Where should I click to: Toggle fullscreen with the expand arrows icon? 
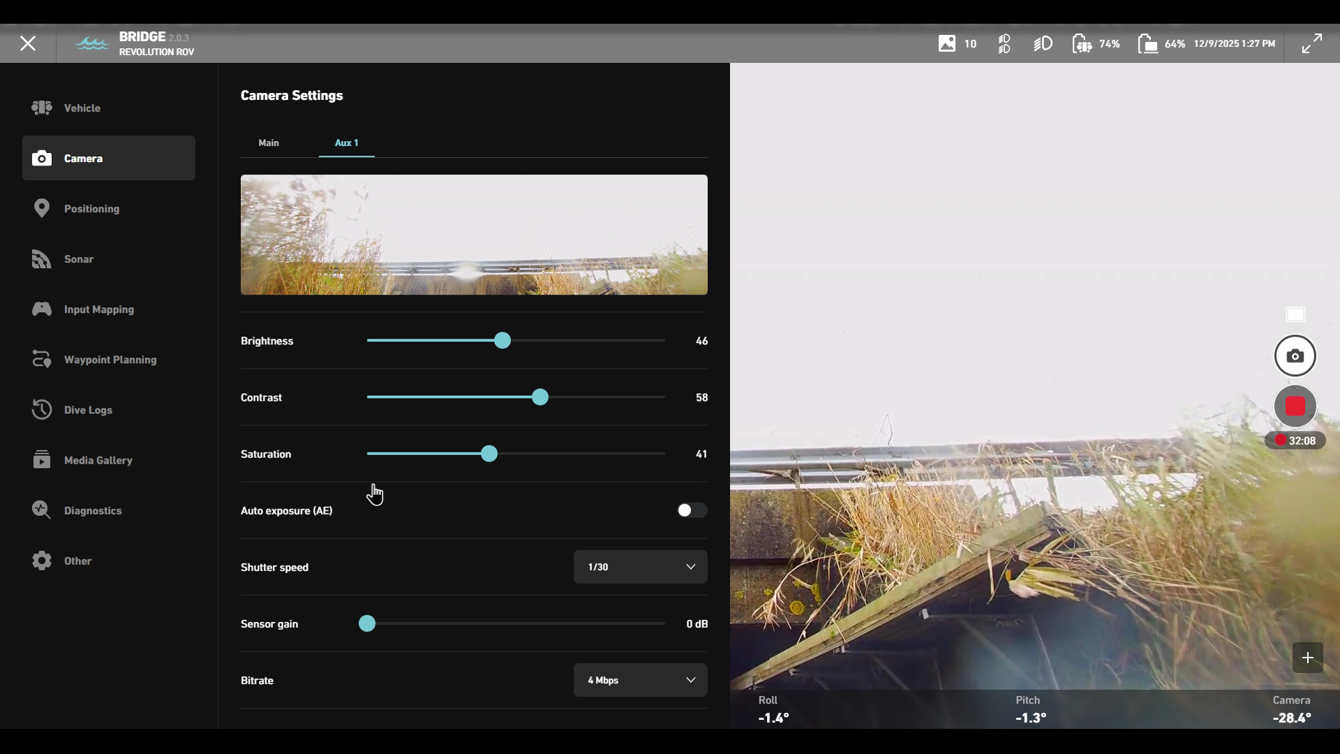pyautogui.click(x=1311, y=43)
